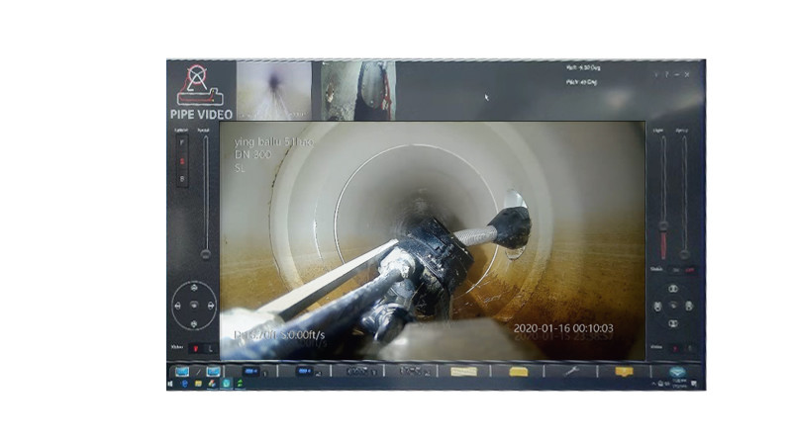The height and width of the screenshot is (445, 792).
Task: Click the 'ying bailu 51hao' overlay text
Action: 273,141
